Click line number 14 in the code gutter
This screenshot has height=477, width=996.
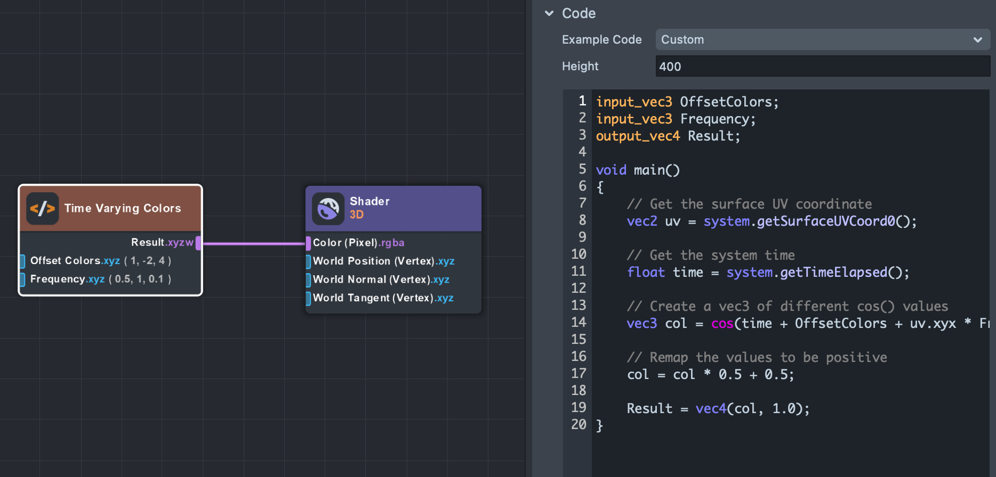pyautogui.click(x=579, y=323)
